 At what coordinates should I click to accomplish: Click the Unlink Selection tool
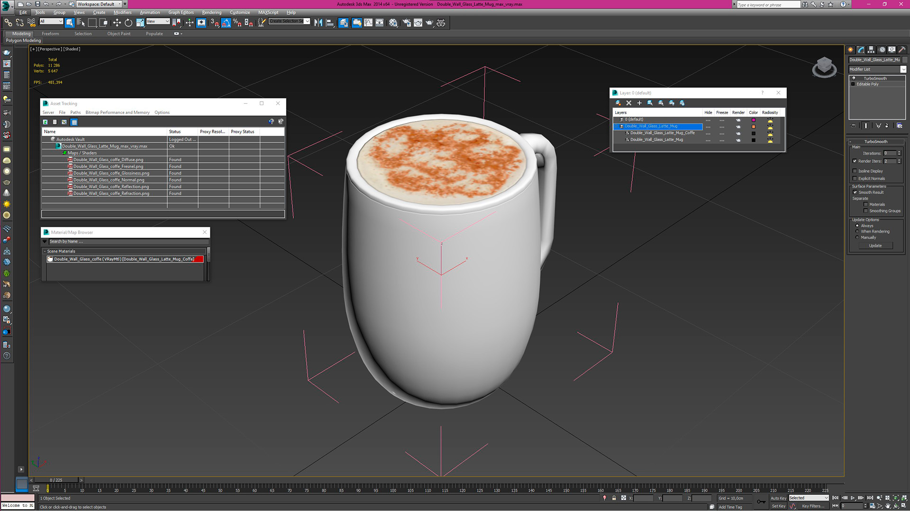19,23
